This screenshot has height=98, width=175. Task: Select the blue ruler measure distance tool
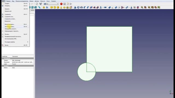39,7
